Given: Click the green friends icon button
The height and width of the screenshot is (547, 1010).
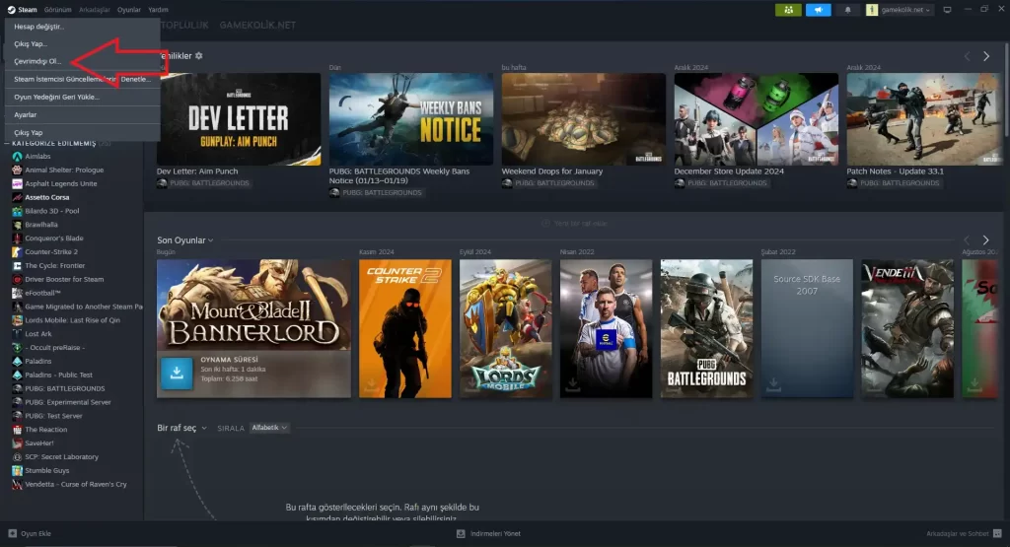Looking at the screenshot, I should pyautogui.click(x=788, y=10).
